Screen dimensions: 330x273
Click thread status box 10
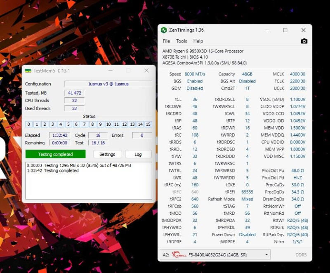coord(108,124)
